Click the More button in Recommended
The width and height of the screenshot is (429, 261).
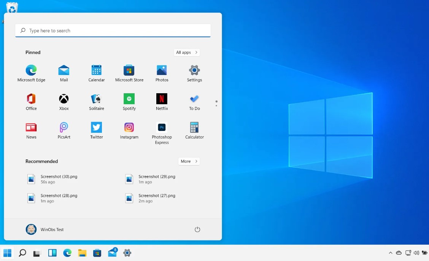pos(189,161)
